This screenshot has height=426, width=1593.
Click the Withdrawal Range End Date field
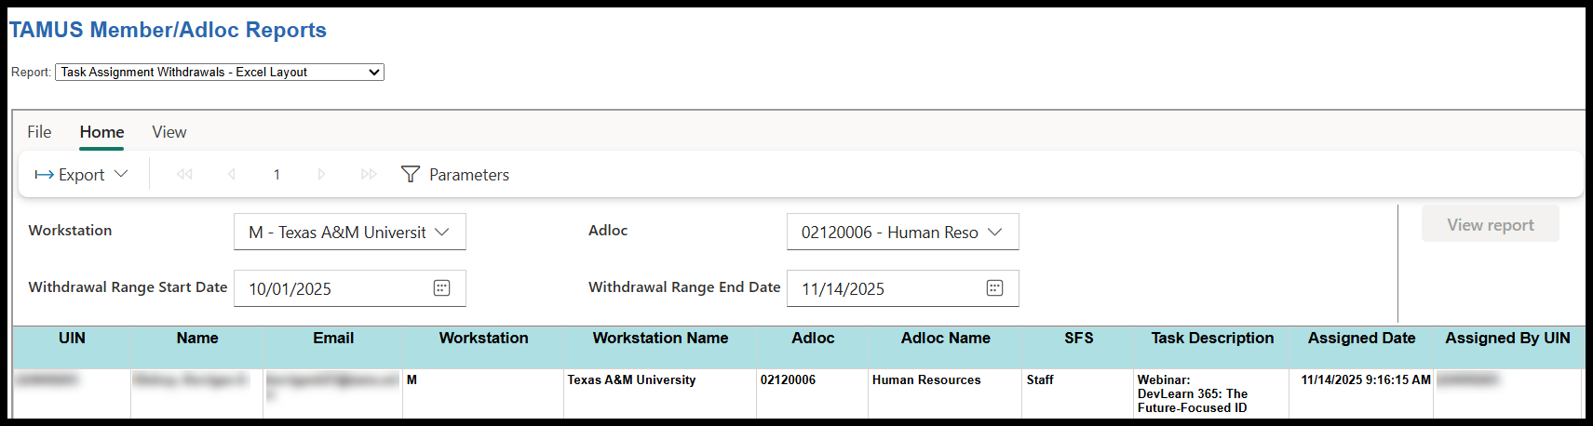click(x=884, y=288)
